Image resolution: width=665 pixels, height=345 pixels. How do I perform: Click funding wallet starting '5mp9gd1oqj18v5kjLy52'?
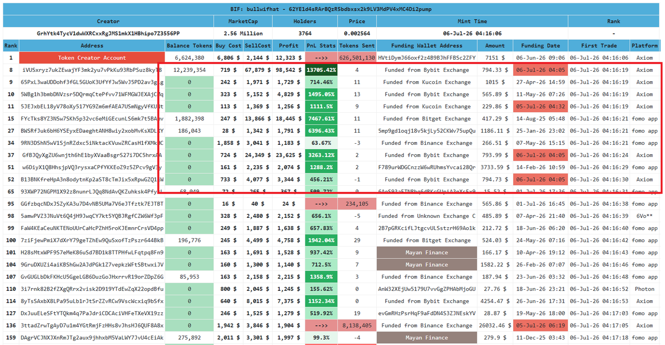(426, 130)
